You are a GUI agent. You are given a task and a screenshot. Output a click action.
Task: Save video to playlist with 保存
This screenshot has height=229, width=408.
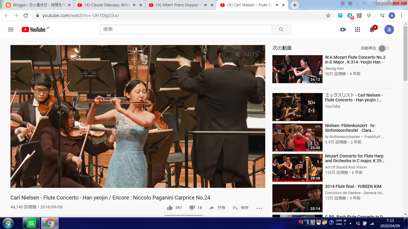point(241,208)
